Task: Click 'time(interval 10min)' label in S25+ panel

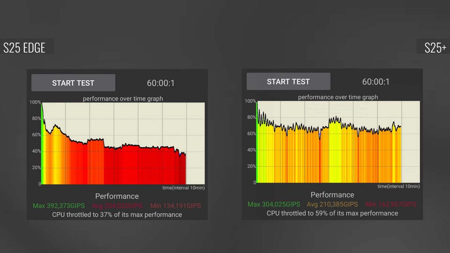Action: pyautogui.click(x=399, y=186)
